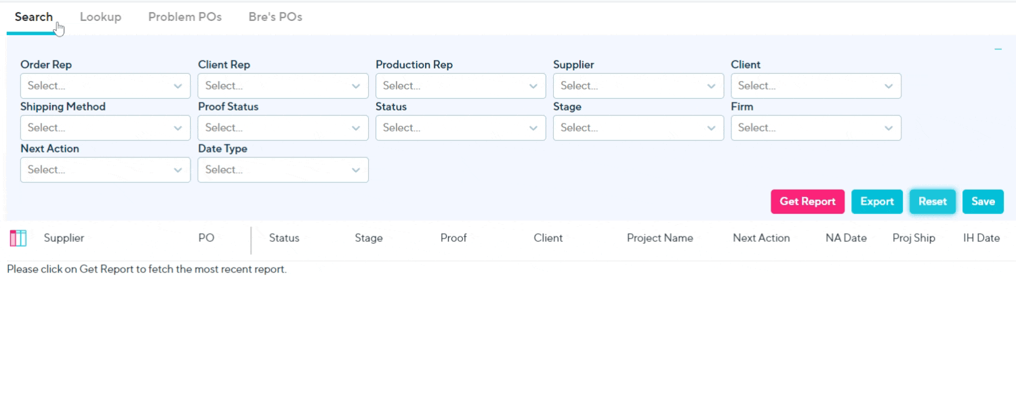Open Bre's POs tab

click(275, 16)
